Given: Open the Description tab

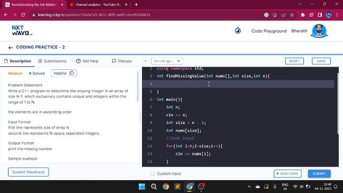Looking at the screenshot, I should coord(18,61).
